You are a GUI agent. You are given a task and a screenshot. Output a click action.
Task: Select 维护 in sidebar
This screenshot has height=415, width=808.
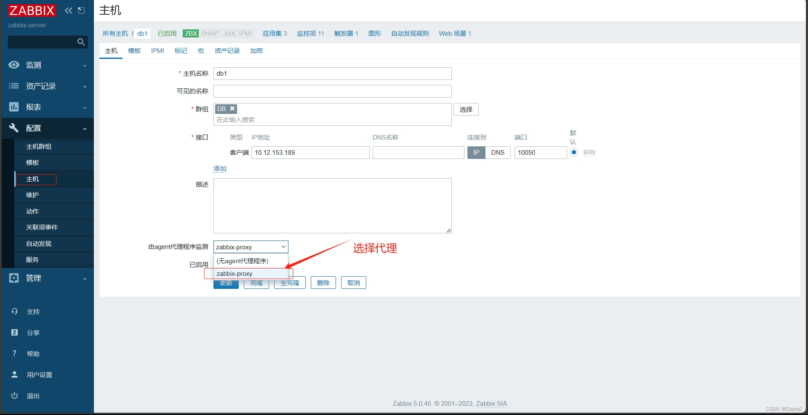54,195
